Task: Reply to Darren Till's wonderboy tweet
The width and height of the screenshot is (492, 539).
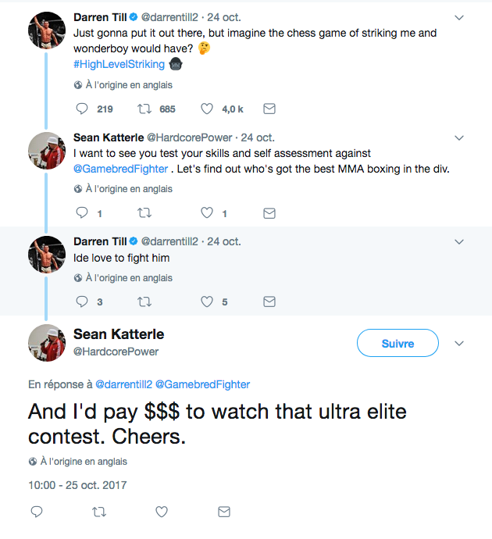Action: click(82, 109)
